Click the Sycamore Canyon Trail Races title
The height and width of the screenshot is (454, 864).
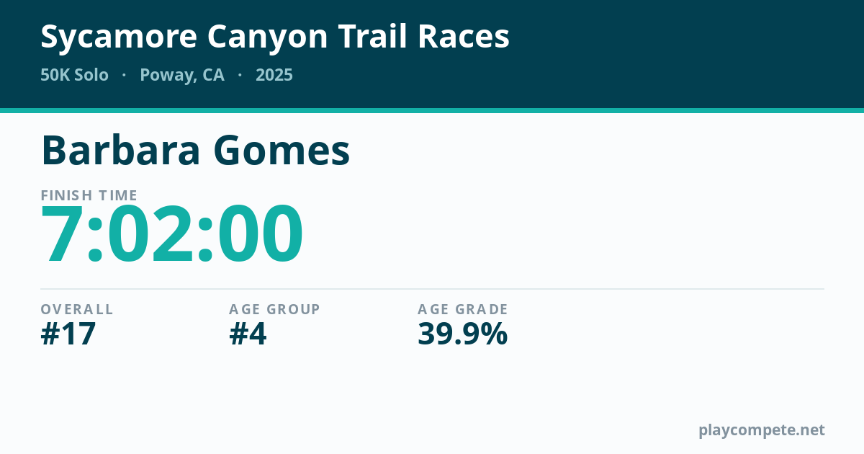click(275, 37)
